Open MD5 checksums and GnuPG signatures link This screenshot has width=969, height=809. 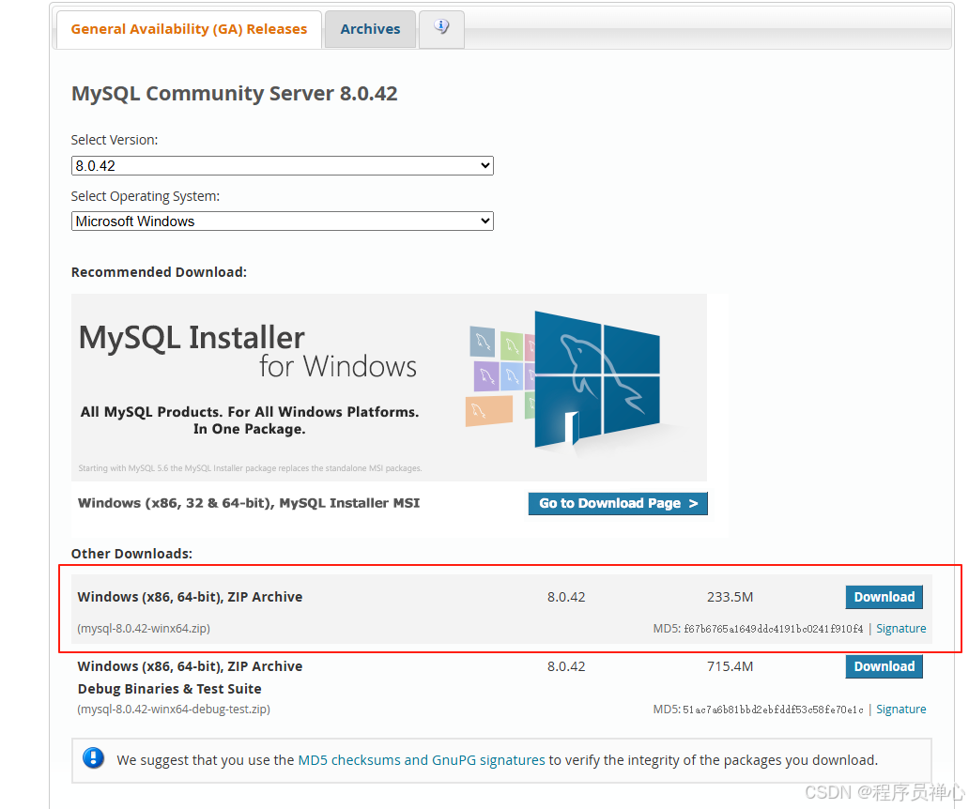tap(422, 760)
